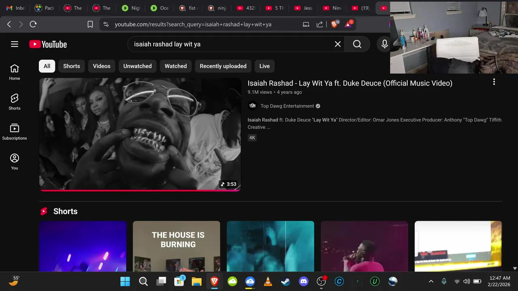The width and height of the screenshot is (518, 291).
Task: Open Home in YouTube sidebar
Action: tap(15, 72)
